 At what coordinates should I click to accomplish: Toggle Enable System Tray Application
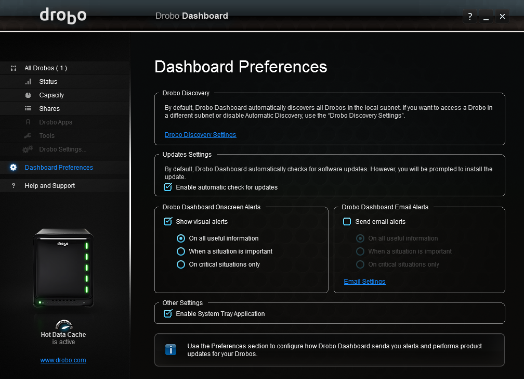(x=168, y=314)
